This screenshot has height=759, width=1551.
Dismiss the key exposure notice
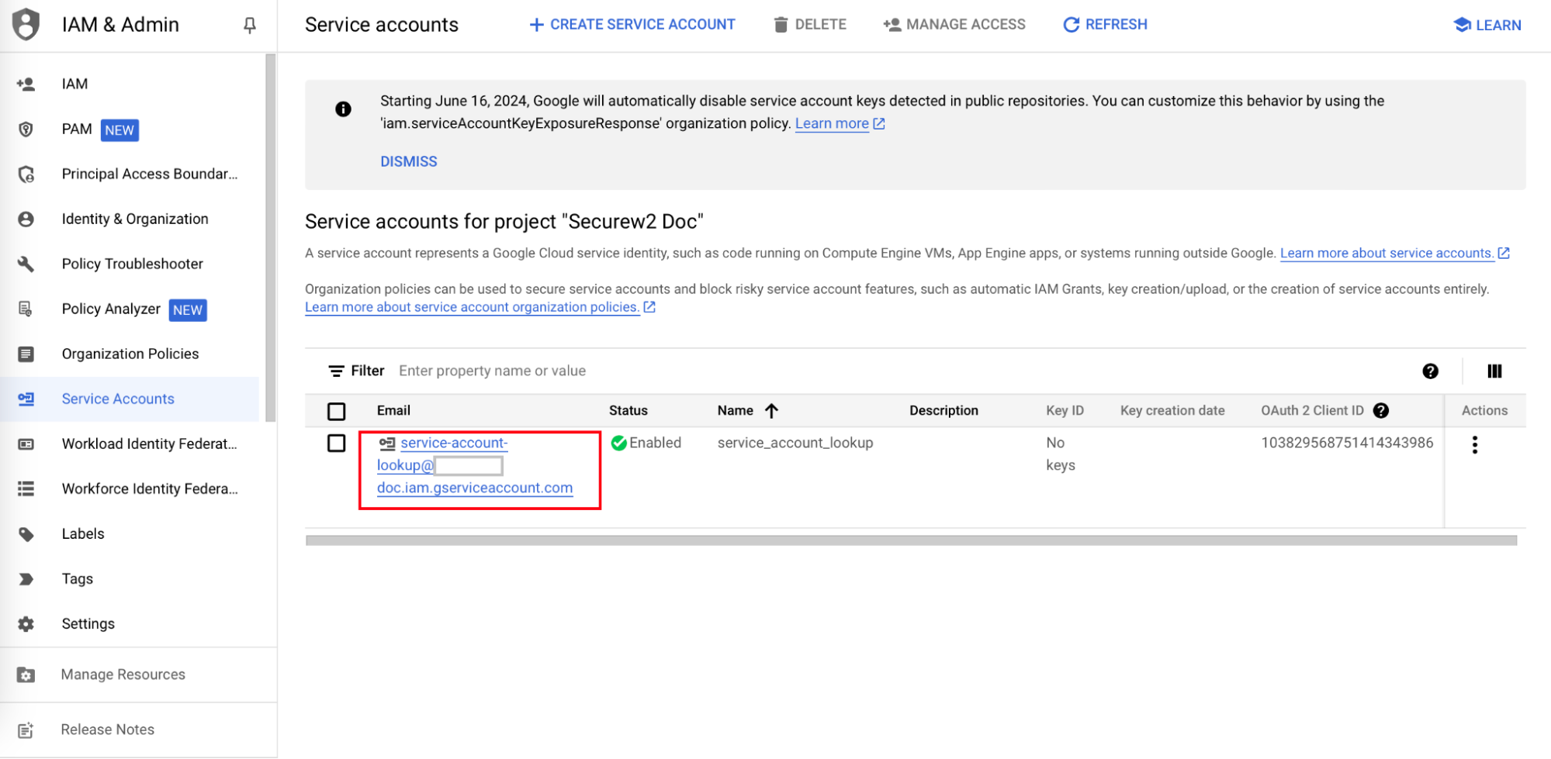408,161
